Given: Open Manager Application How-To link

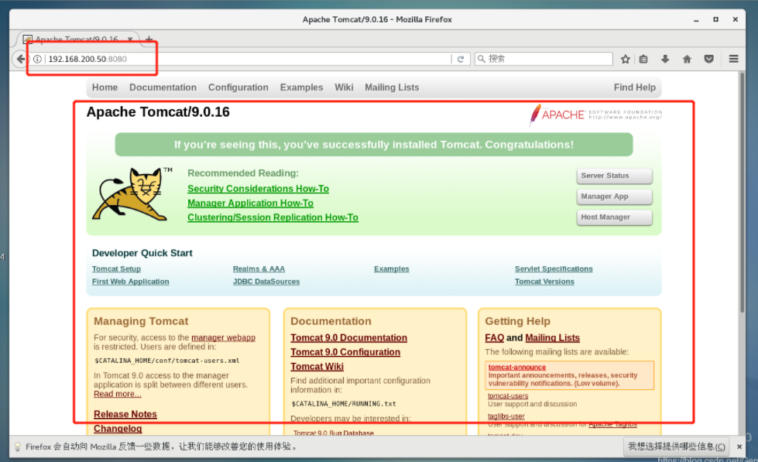Looking at the screenshot, I should [250, 204].
